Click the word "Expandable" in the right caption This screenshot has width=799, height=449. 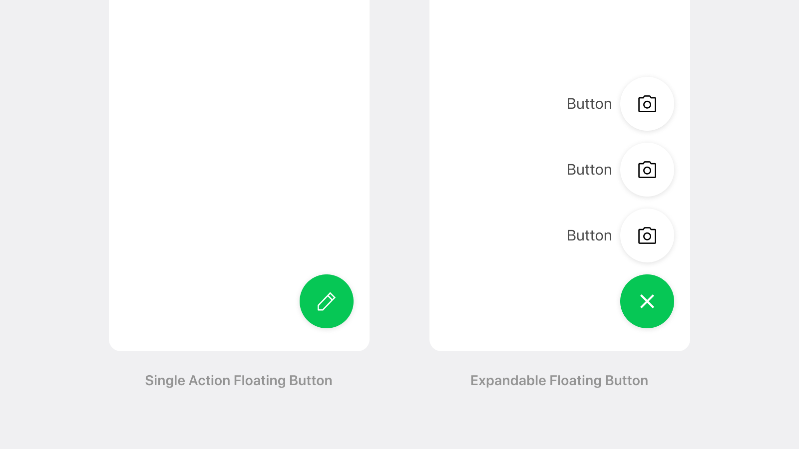(x=508, y=381)
